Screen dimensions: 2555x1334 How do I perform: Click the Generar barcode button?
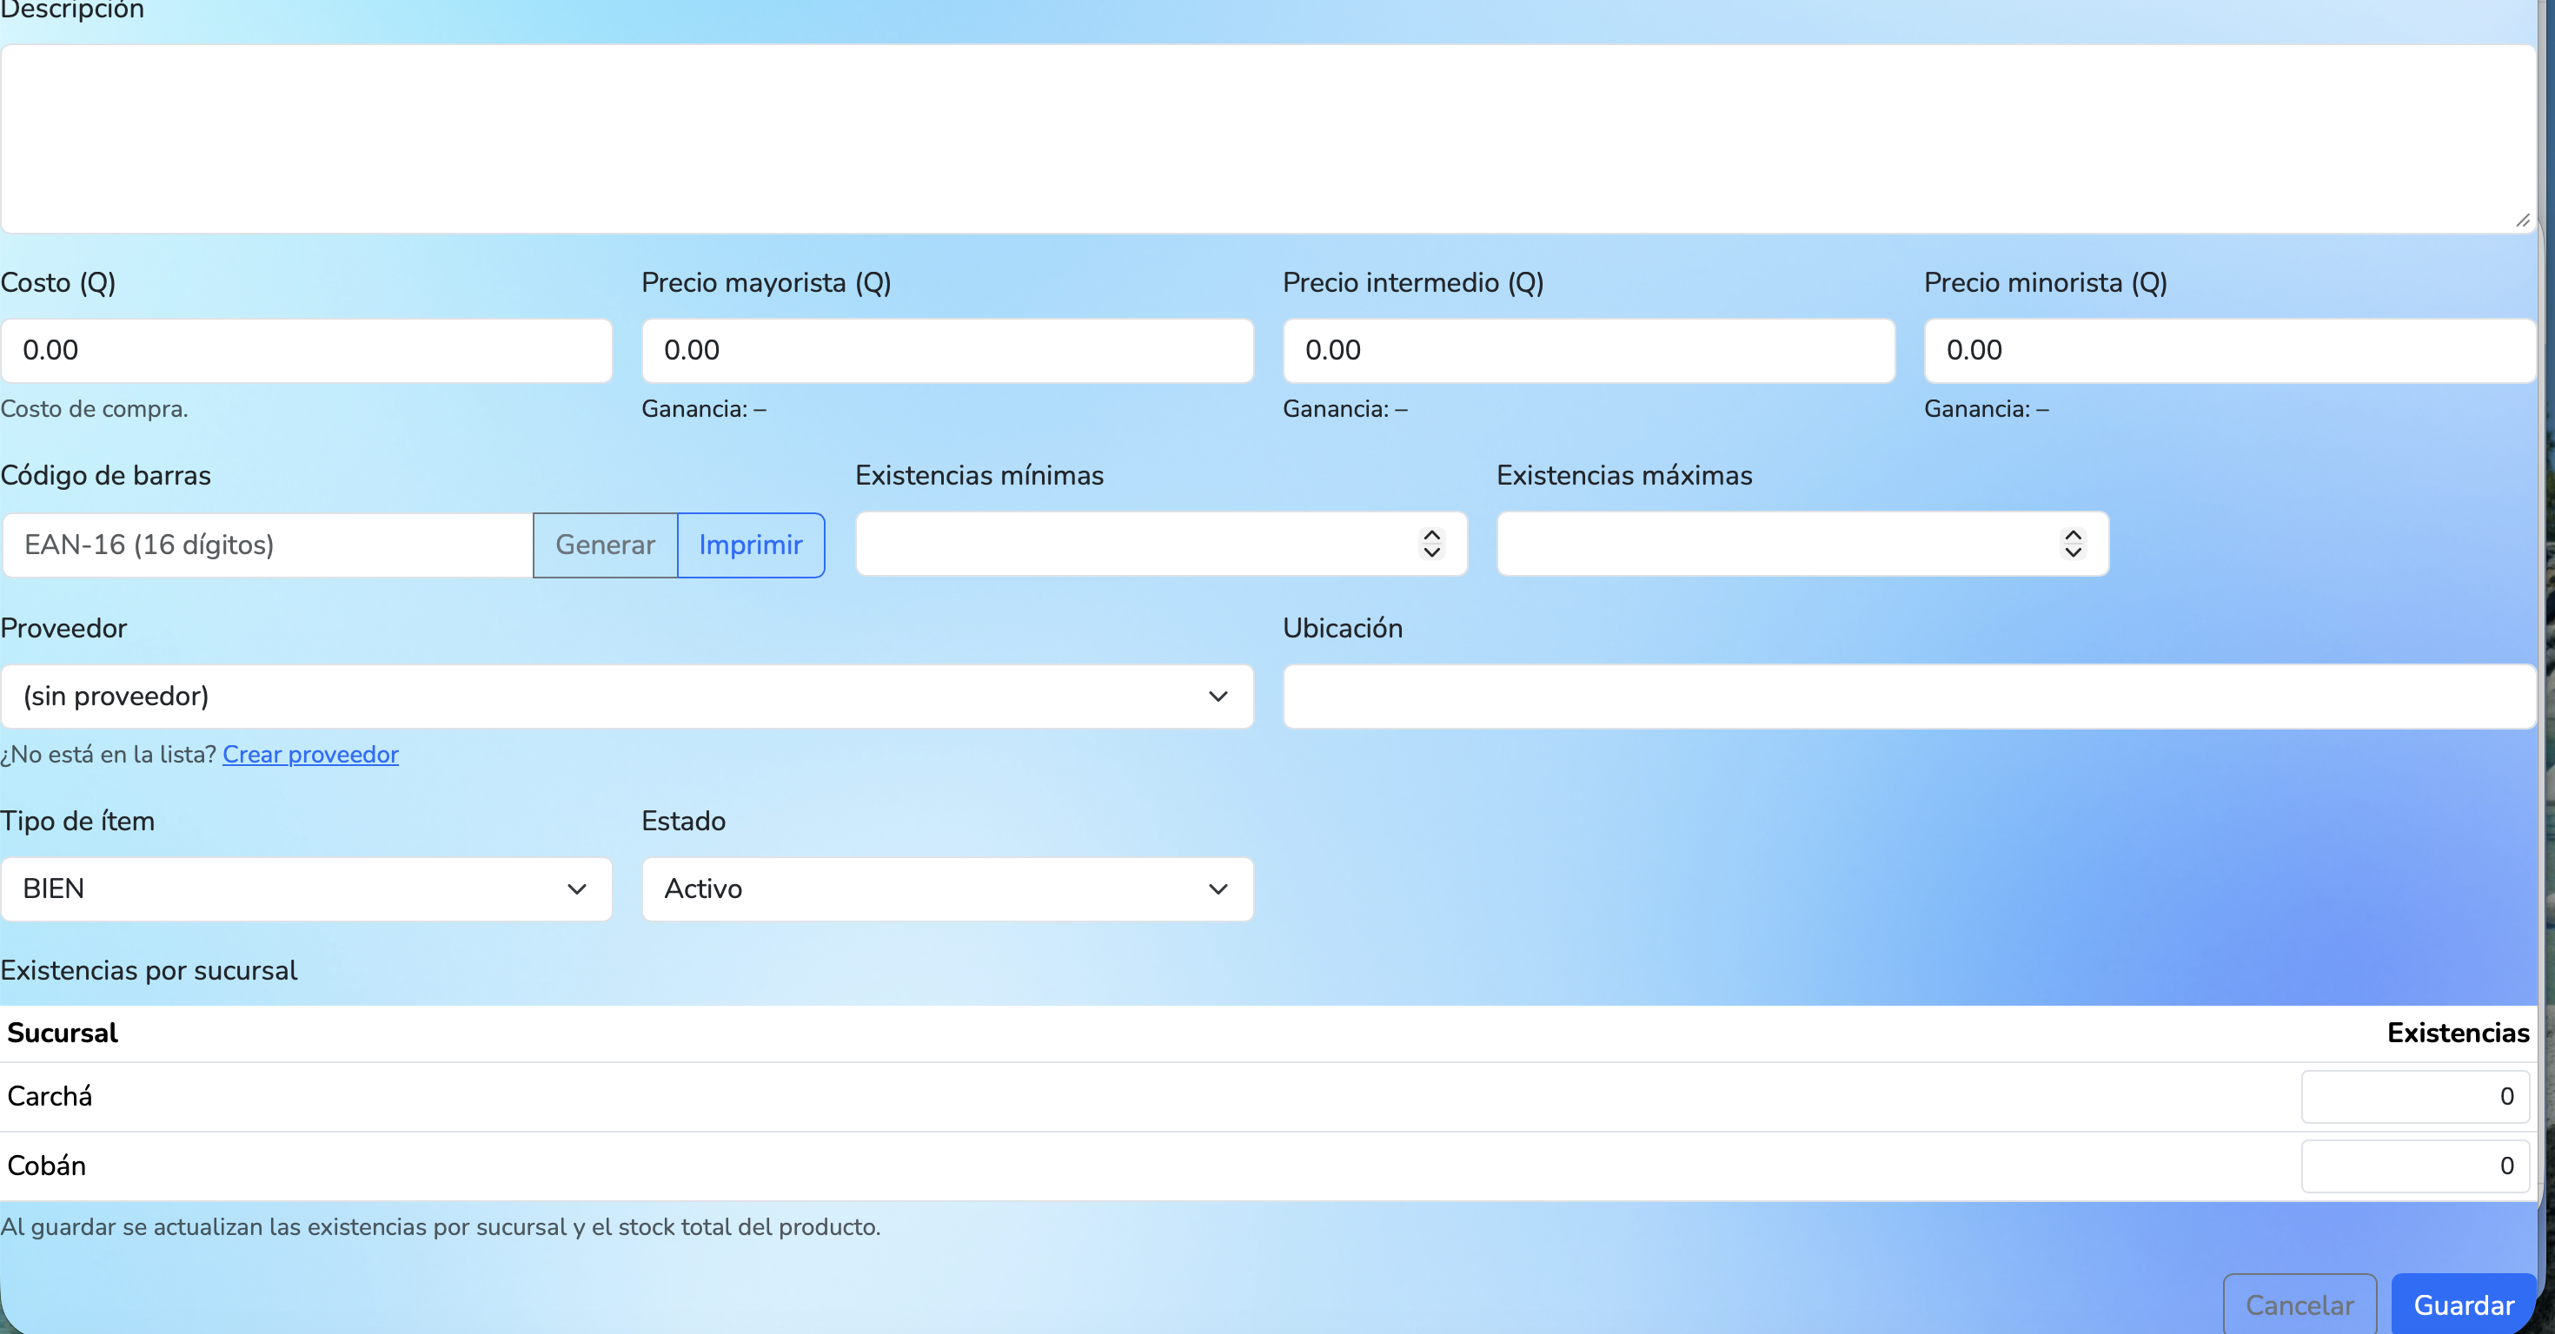tap(605, 545)
